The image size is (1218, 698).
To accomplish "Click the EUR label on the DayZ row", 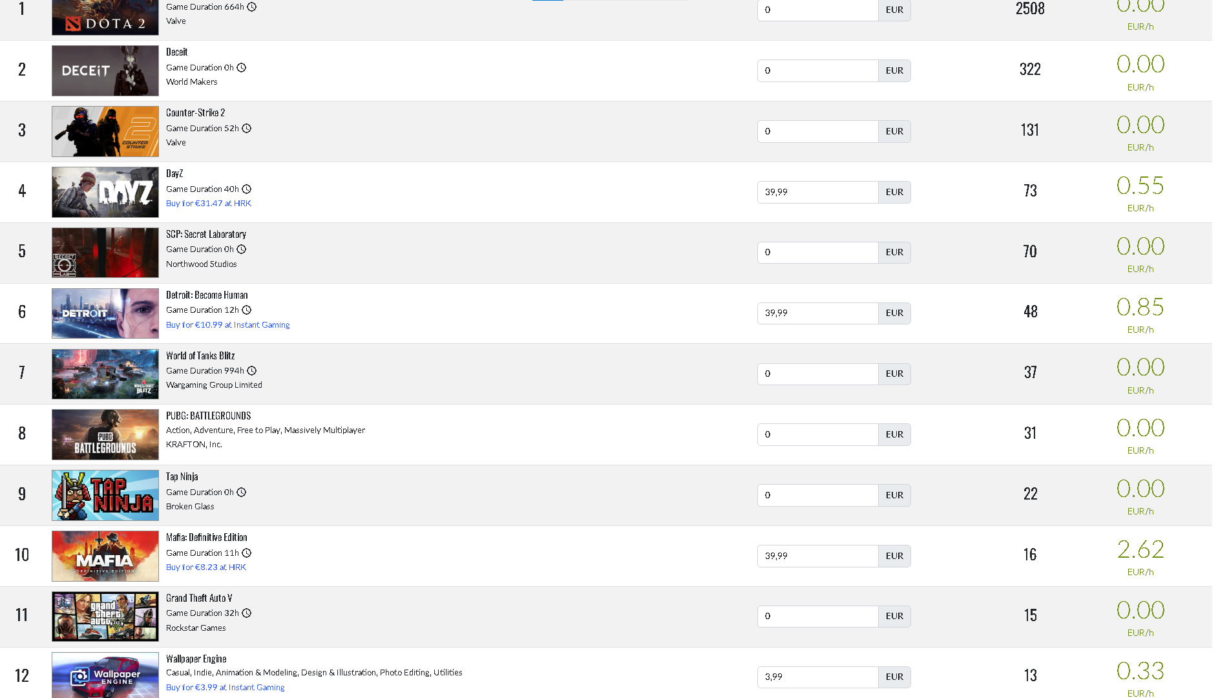I will coord(895,192).
